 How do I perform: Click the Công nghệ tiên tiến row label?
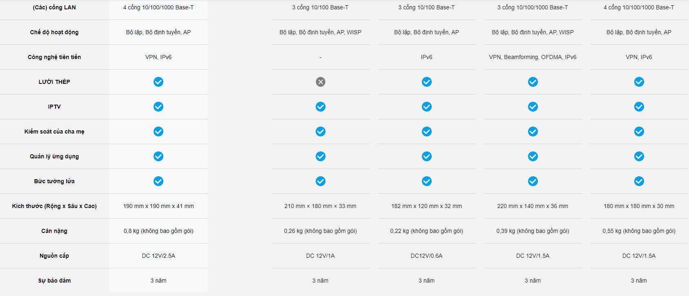54,57
